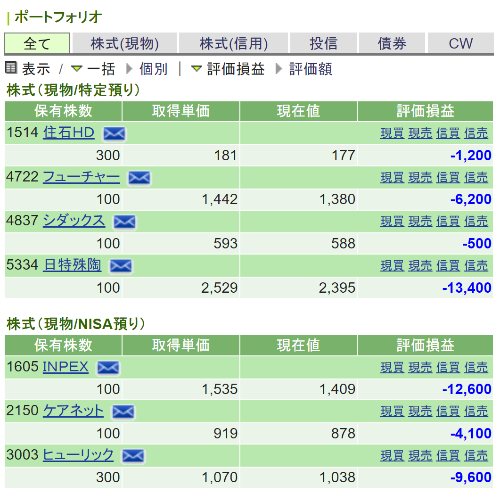Image resolution: width=500 pixels, height=494 pixels.
Task: Click 現売 for 住石HD
Action: point(420,133)
